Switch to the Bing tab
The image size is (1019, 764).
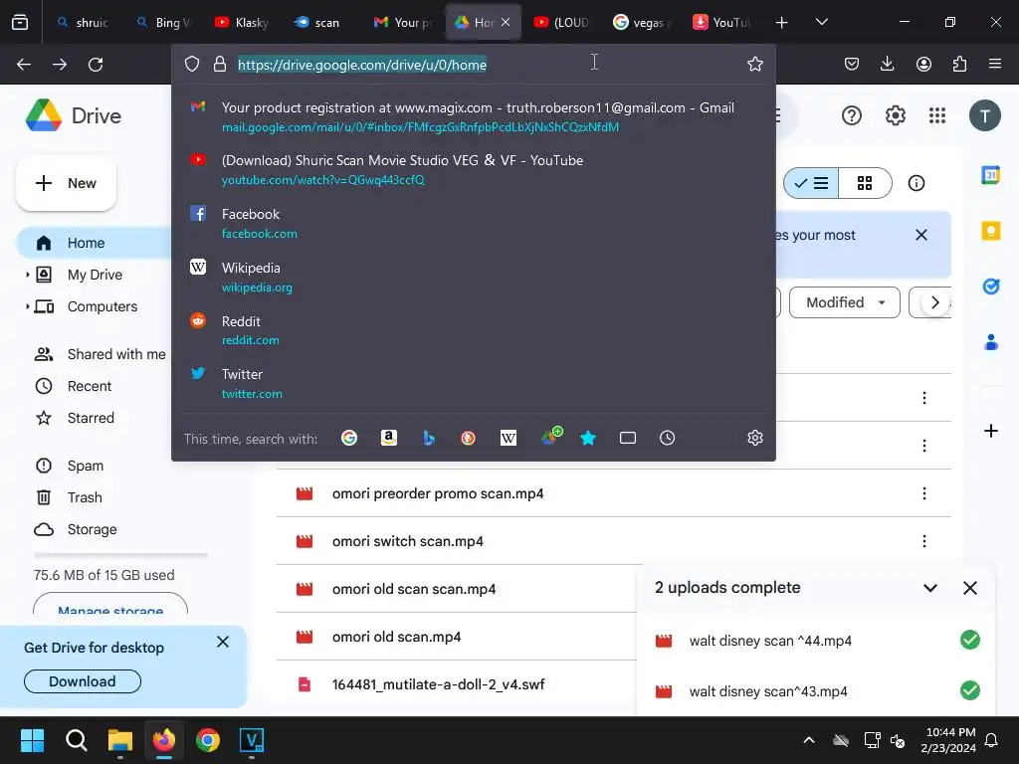pos(163,22)
